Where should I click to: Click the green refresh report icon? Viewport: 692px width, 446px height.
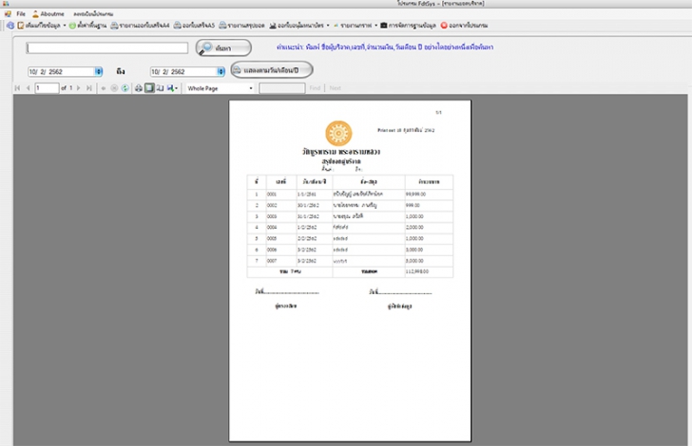[x=125, y=88]
